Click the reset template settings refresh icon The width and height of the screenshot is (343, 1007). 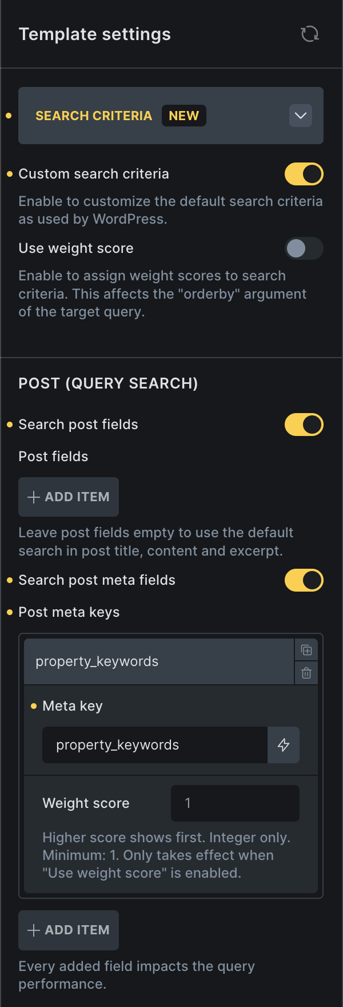[310, 34]
